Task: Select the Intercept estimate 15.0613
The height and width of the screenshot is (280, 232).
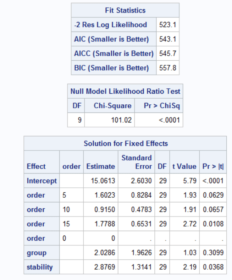Action: 103,181
